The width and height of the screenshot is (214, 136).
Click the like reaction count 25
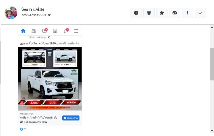pyautogui.click(x=23, y=129)
